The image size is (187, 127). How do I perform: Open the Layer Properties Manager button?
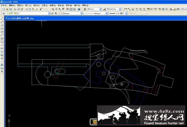coord(4,14)
